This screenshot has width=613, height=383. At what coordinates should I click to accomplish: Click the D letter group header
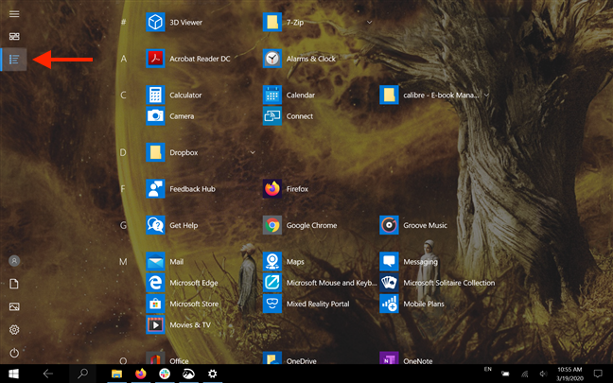click(123, 152)
